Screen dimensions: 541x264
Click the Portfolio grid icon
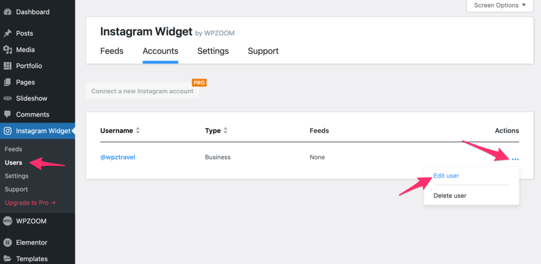point(7,66)
